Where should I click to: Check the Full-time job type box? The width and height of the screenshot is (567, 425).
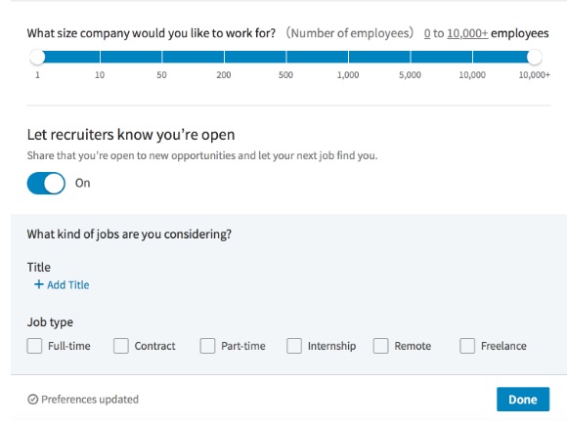[34, 346]
